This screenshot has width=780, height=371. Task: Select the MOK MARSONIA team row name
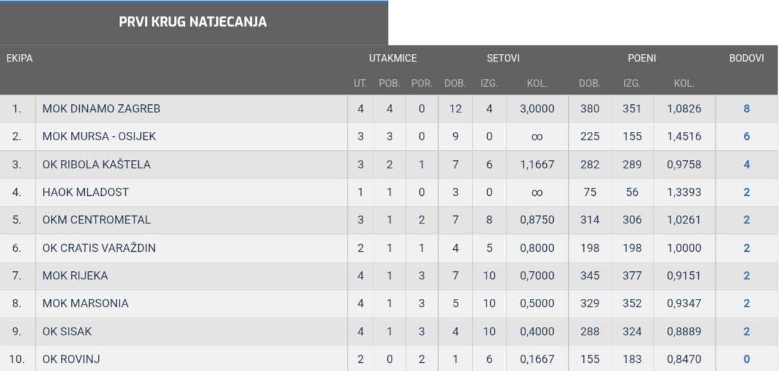tap(85, 303)
